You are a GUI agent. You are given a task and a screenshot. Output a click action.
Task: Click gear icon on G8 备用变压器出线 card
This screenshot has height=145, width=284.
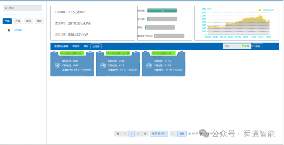(57, 65)
